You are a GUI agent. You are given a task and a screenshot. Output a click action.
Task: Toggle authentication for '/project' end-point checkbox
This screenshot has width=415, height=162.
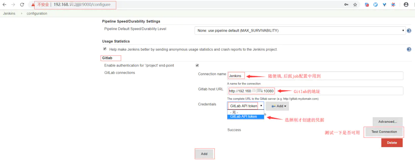click(197, 65)
